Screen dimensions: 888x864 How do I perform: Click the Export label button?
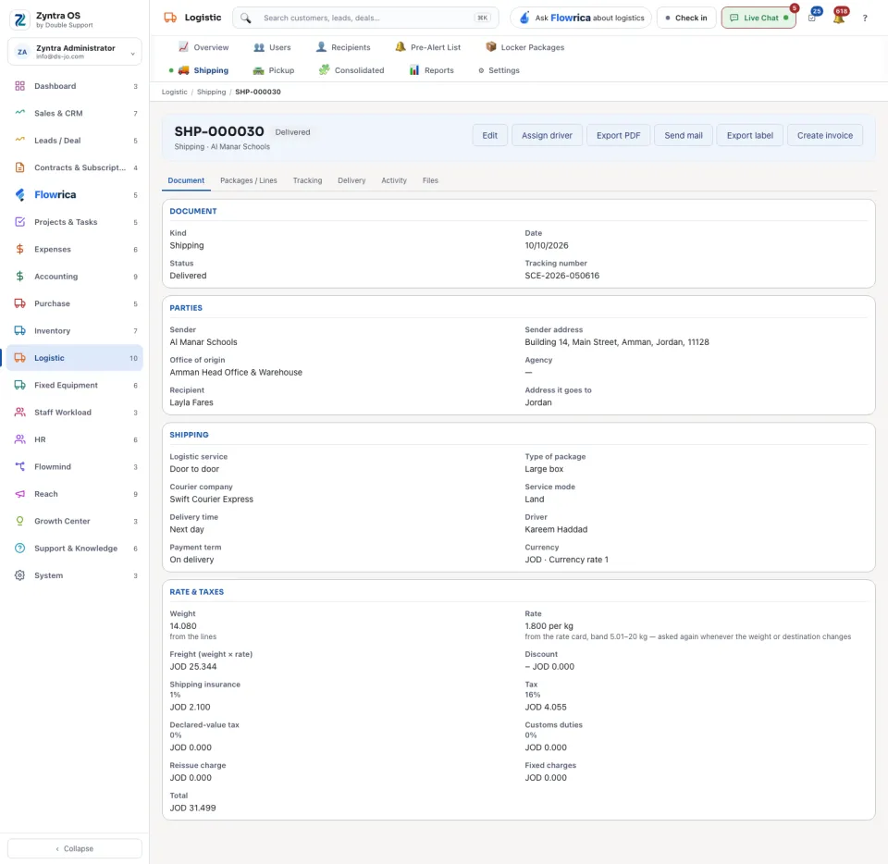(x=749, y=135)
